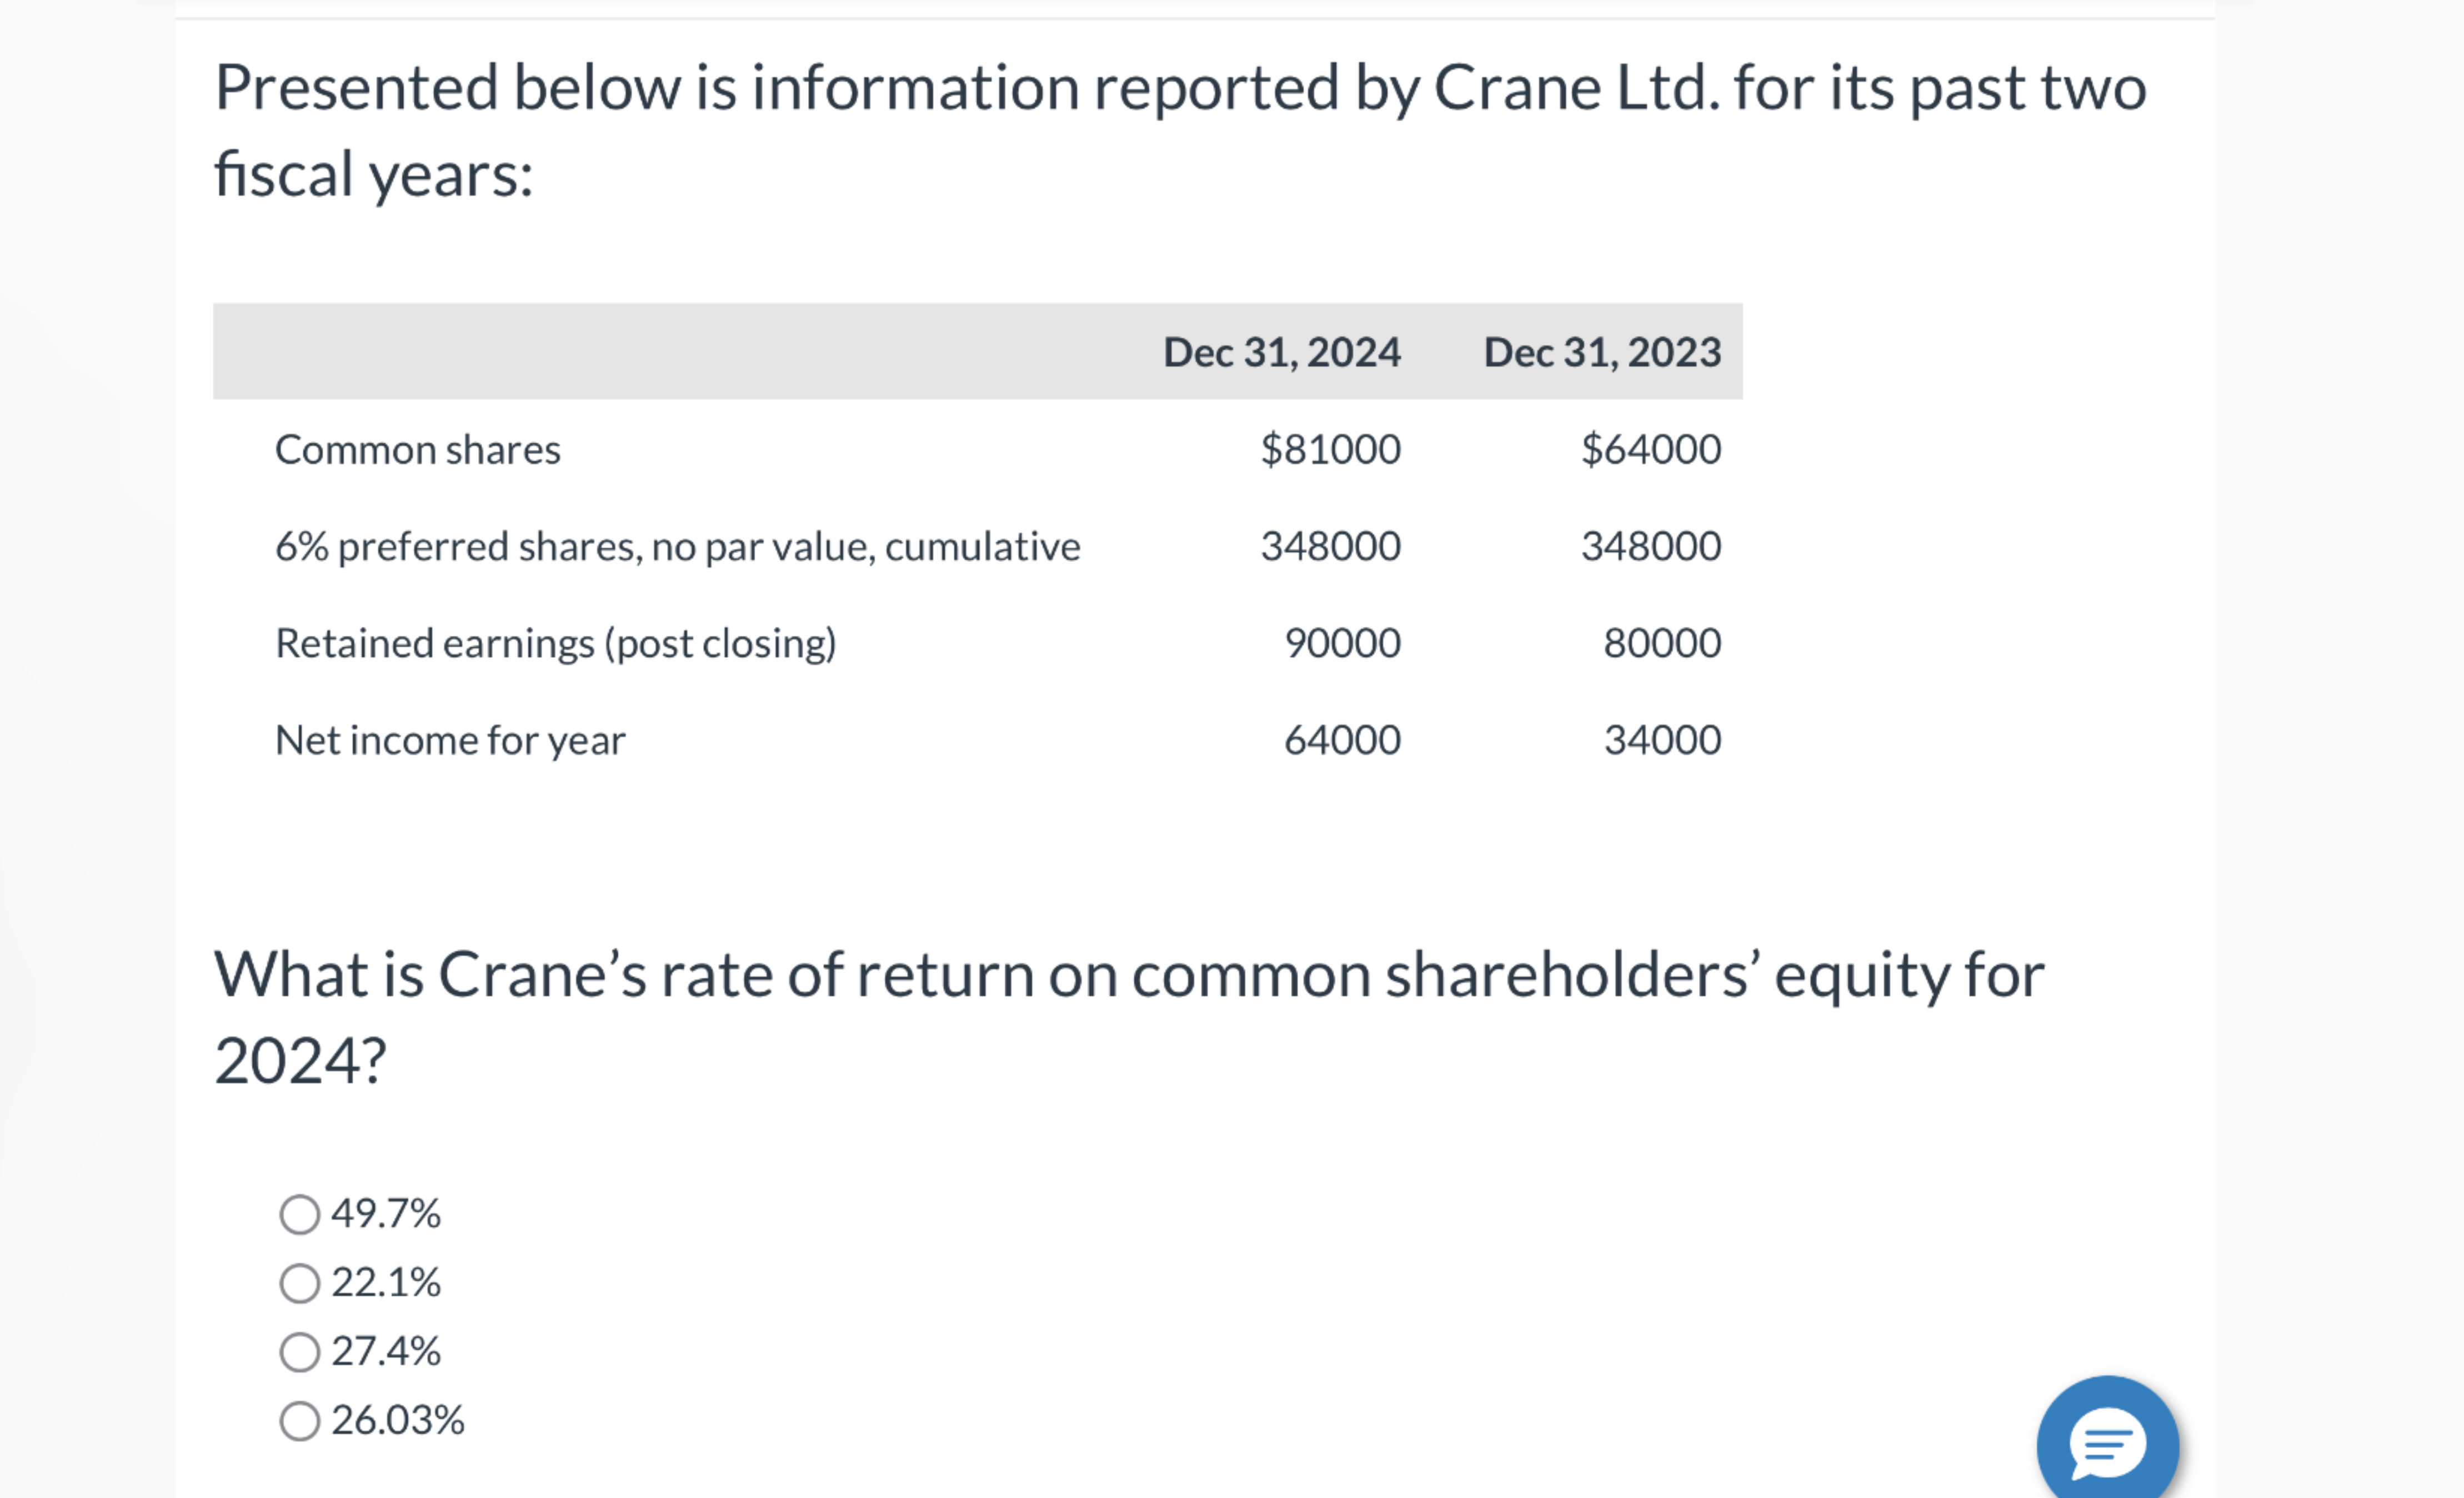Click the 348000 value for 2024
2464x1498 pixels.
1330,546
